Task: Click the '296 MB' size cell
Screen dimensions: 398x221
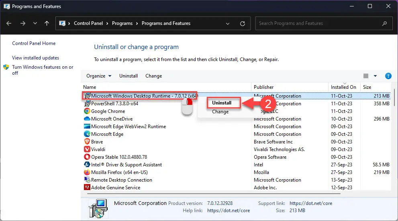Action: pyautogui.click(x=382, y=119)
